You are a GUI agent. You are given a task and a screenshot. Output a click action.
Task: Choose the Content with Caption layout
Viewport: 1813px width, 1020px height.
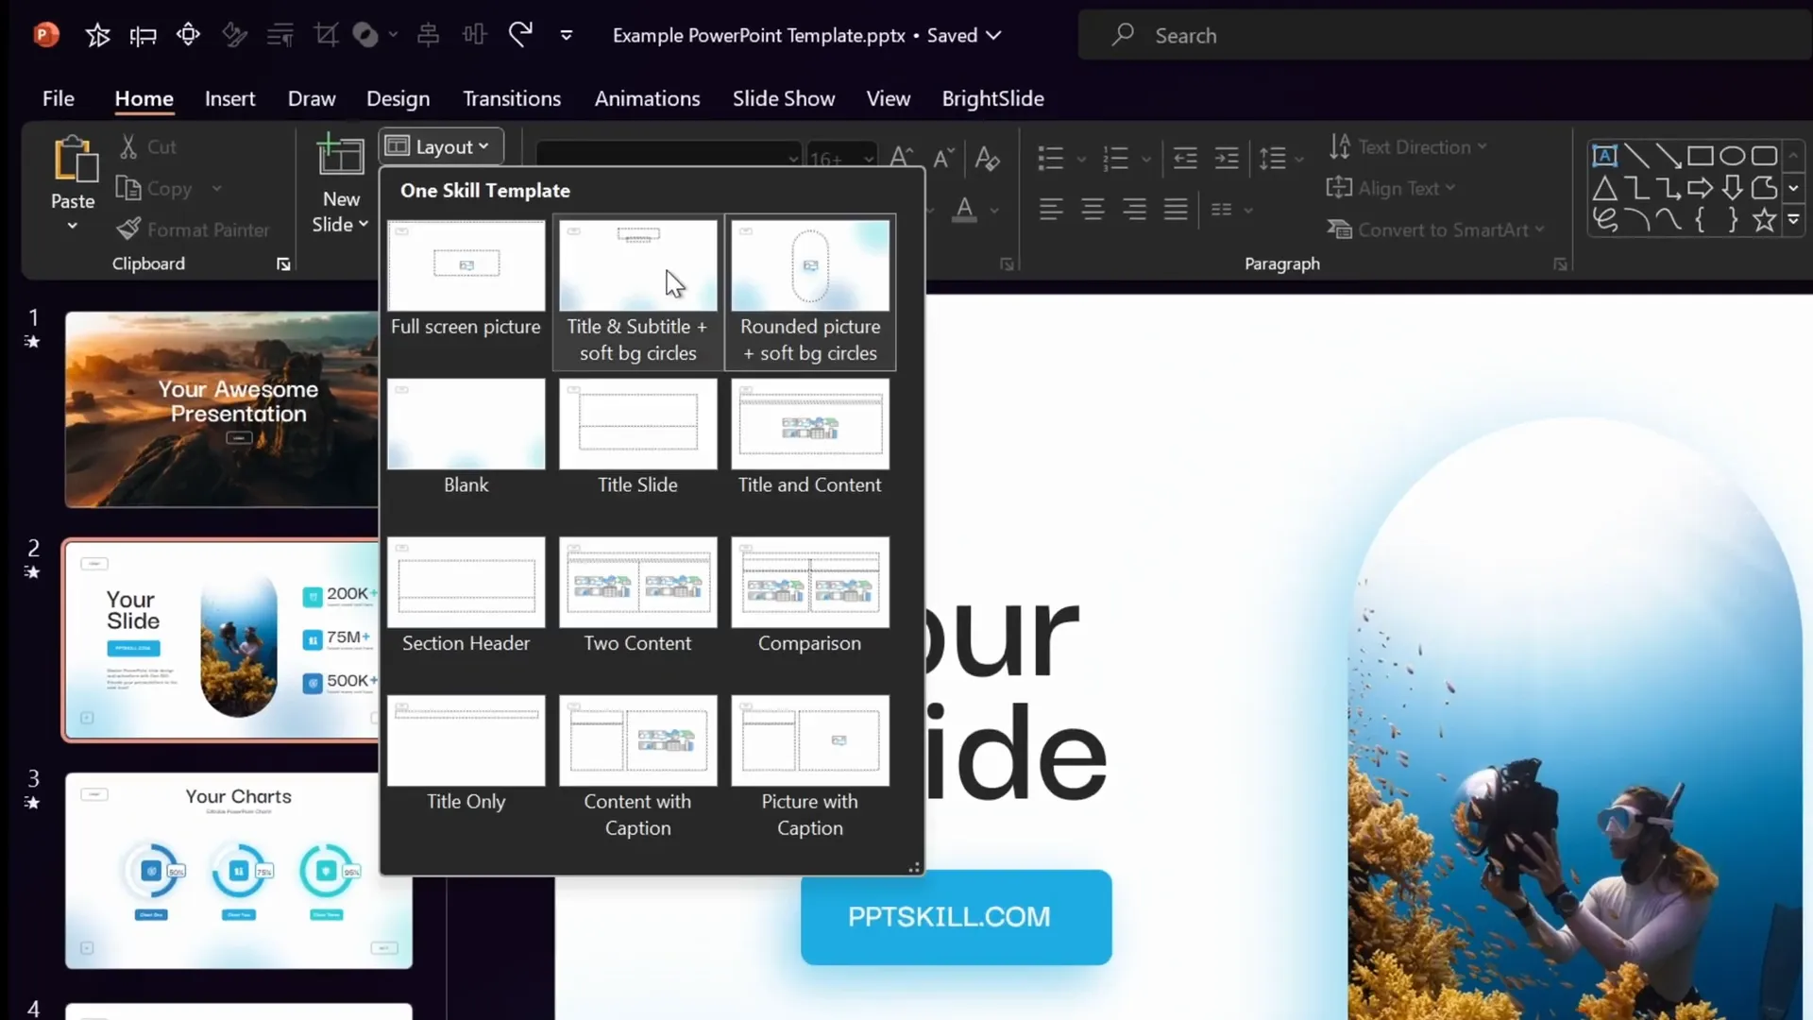(x=637, y=767)
